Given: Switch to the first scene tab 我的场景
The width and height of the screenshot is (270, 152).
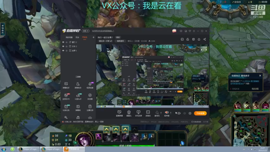Looking at the screenshot, I should click(x=69, y=37).
